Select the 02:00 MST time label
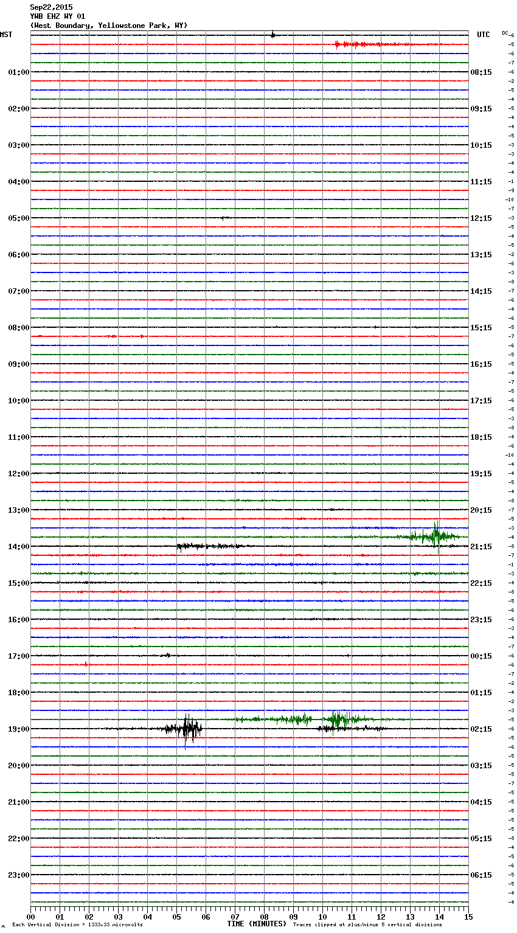517x933 pixels. coord(18,109)
